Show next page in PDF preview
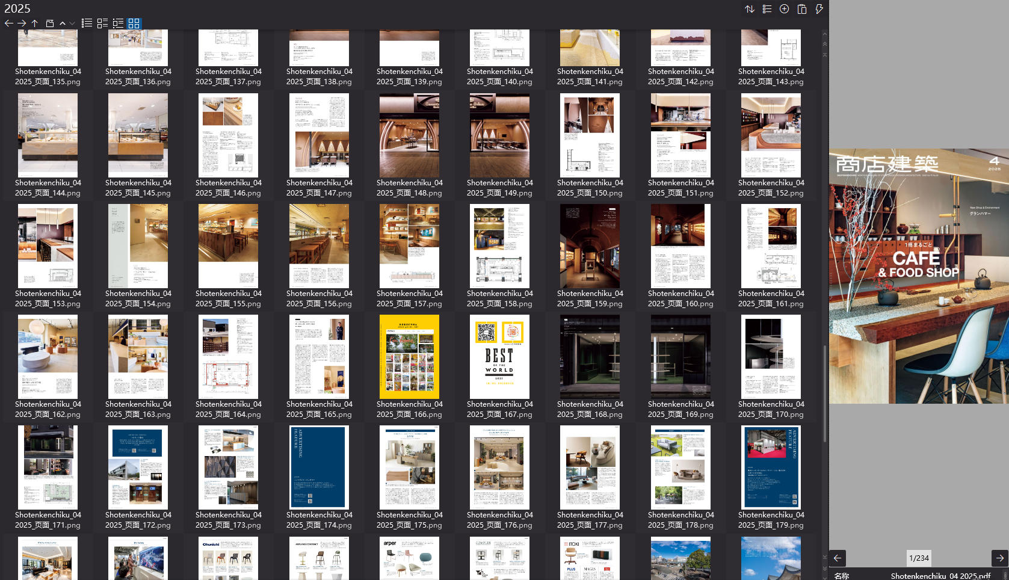 pyautogui.click(x=999, y=558)
